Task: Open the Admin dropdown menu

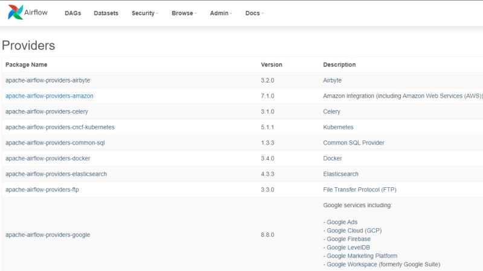Action: pos(221,13)
